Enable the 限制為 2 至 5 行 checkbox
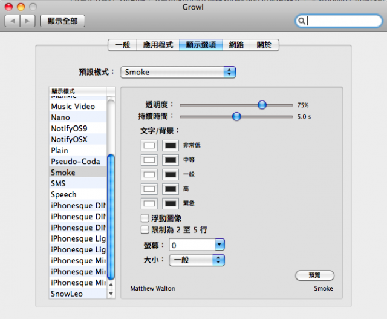Screen dimensions: 387x319 tap(145, 230)
